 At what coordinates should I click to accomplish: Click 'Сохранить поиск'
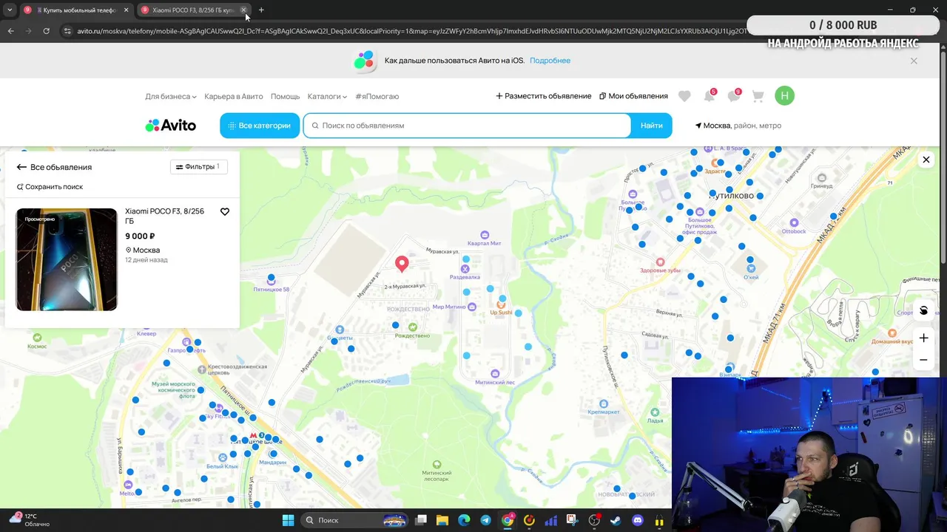pyautogui.click(x=50, y=187)
